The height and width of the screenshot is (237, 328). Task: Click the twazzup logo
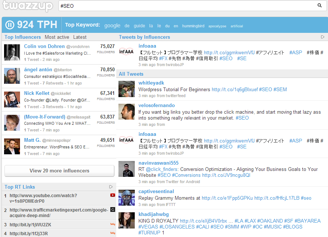pyautogui.click(x=27, y=6)
